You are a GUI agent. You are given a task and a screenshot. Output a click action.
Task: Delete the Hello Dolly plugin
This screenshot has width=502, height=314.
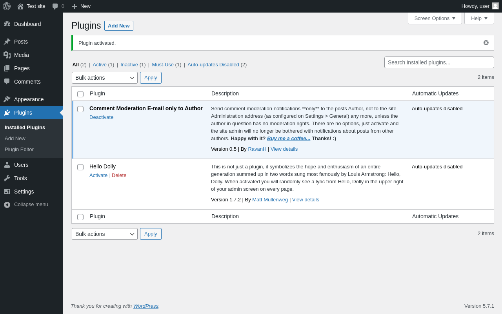click(x=119, y=175)
